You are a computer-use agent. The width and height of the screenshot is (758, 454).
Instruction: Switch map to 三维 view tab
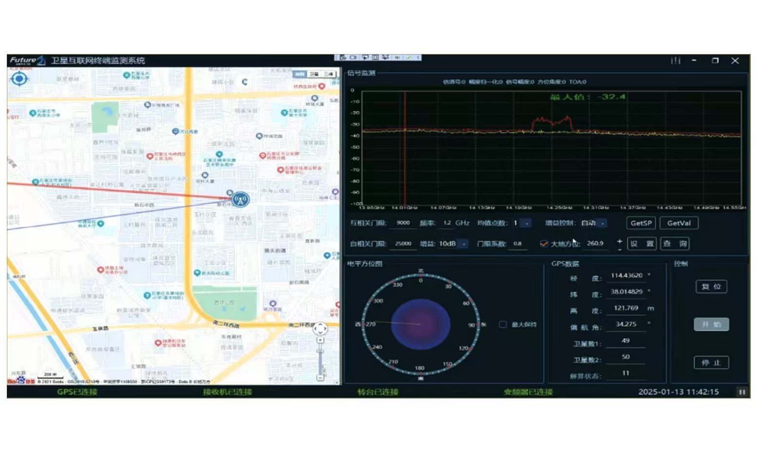pyautogui.click(x=329, y=74)
